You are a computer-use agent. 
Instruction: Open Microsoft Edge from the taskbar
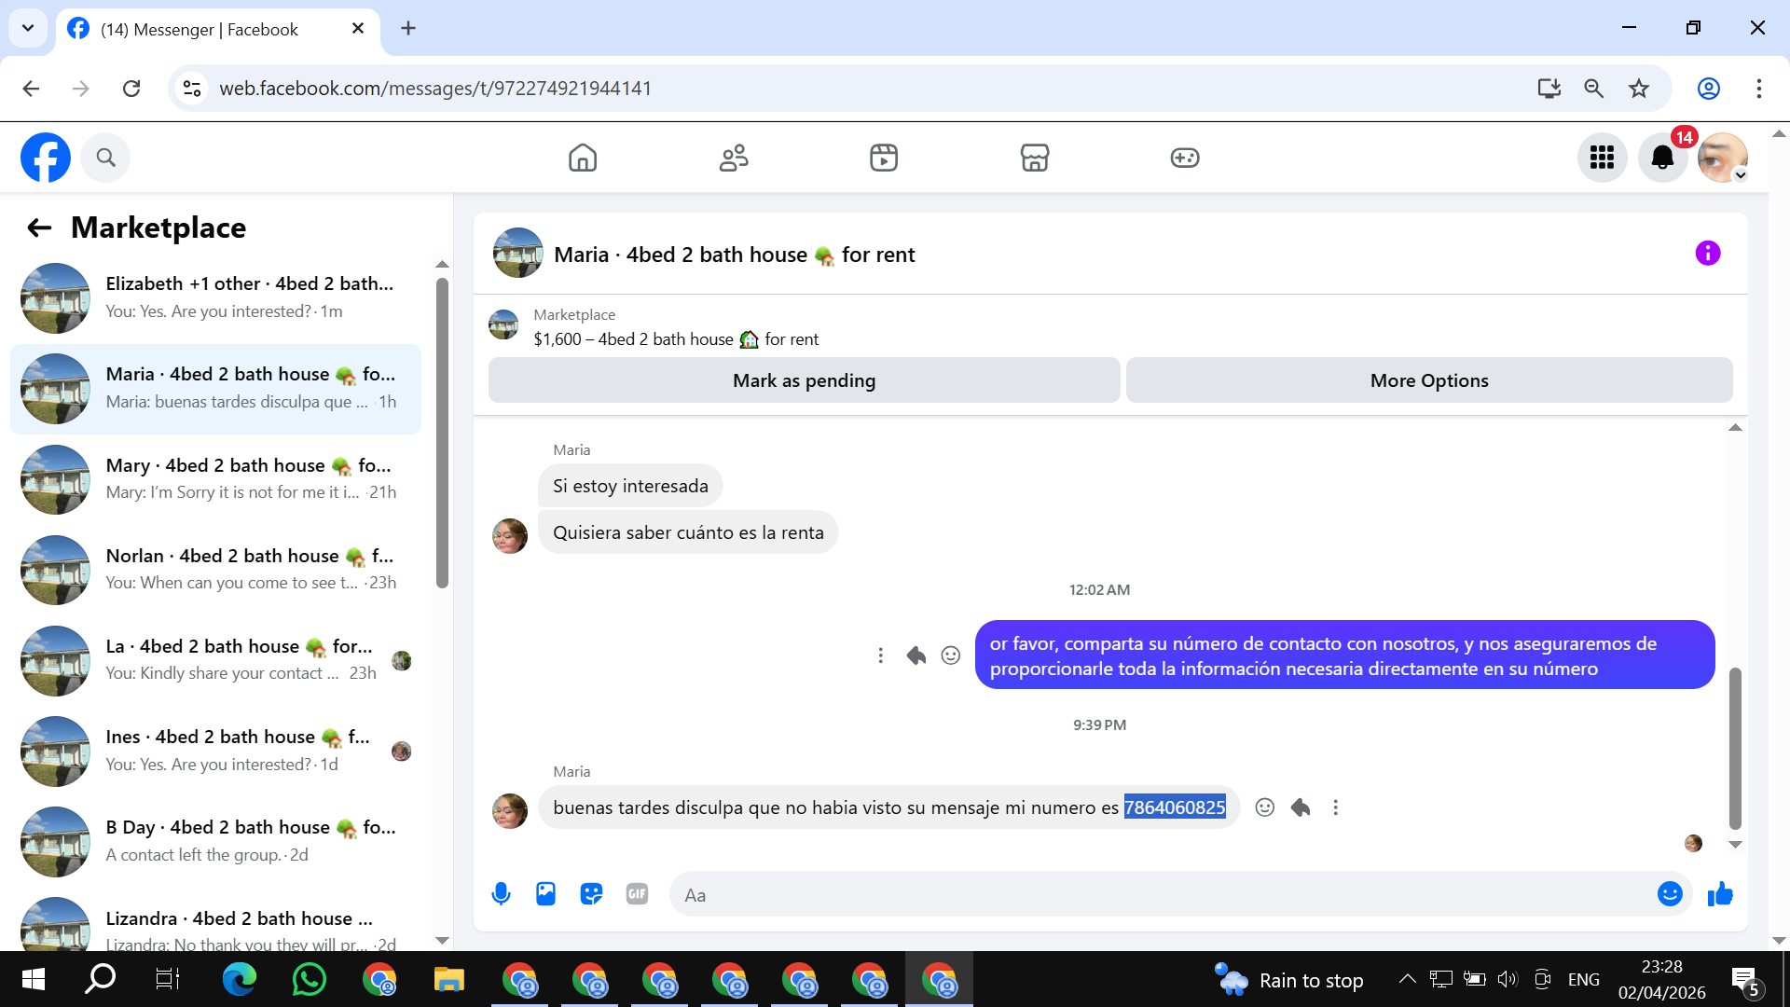[240, 979]
